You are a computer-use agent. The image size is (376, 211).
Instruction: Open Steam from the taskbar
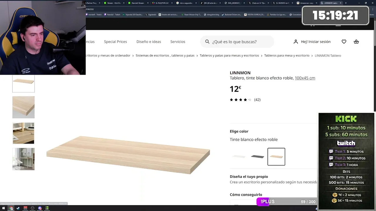(18, 208)
